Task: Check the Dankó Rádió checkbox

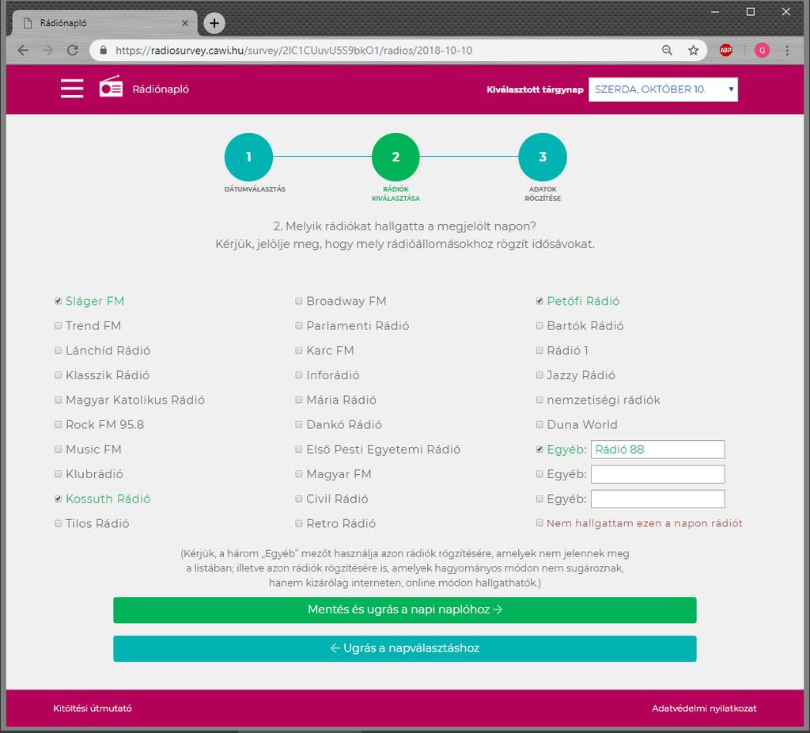Action: 299,424
